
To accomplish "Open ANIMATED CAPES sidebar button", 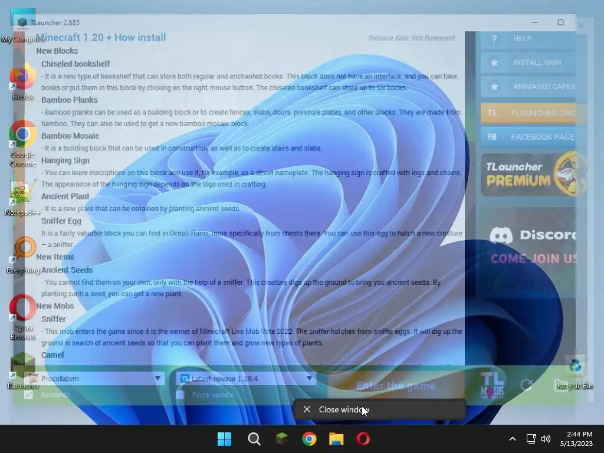I will (x=528, y=86).
